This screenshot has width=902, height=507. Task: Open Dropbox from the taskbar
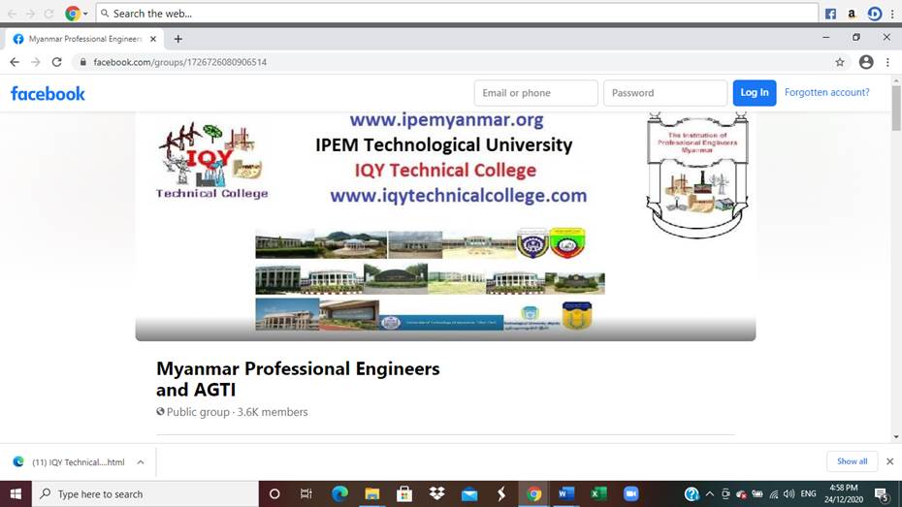tap(436, 493)
